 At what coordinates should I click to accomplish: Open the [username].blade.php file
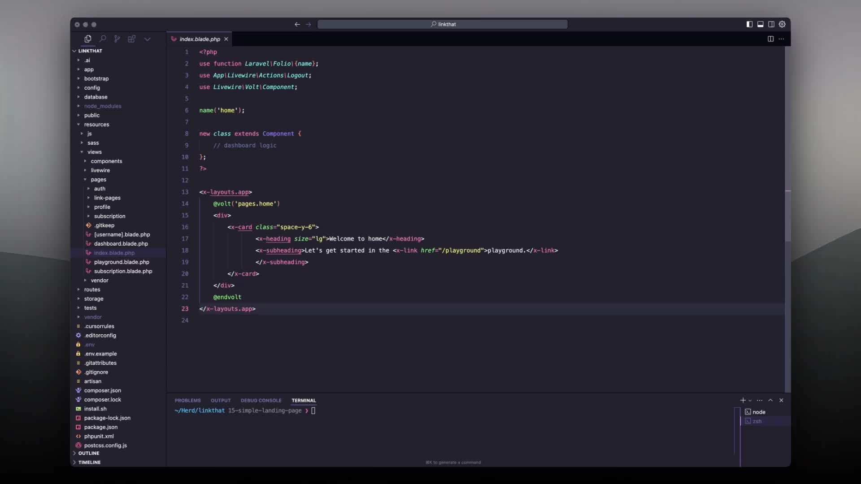point(122,234)
